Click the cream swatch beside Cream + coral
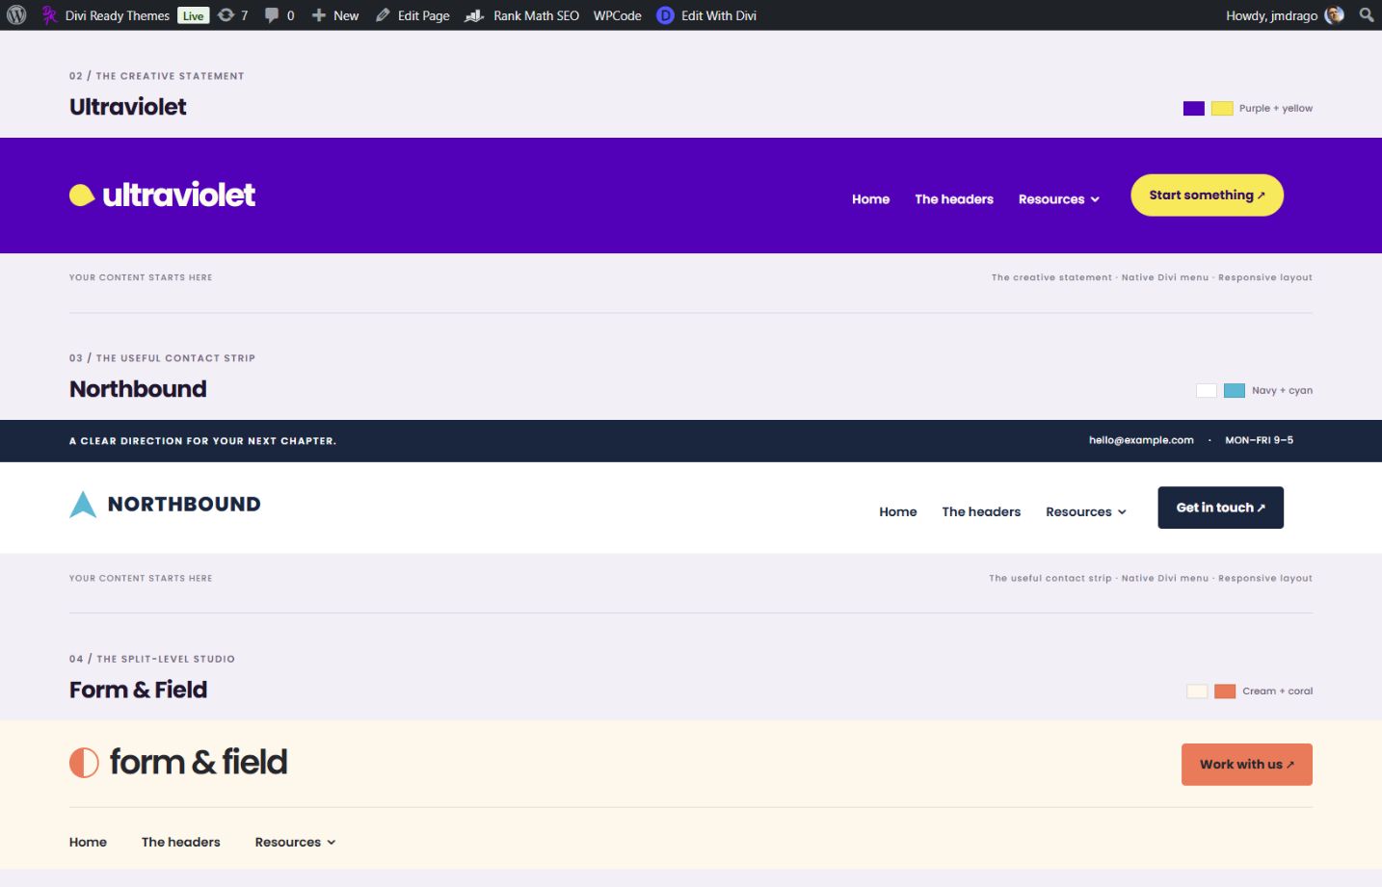 point(1197,691)
